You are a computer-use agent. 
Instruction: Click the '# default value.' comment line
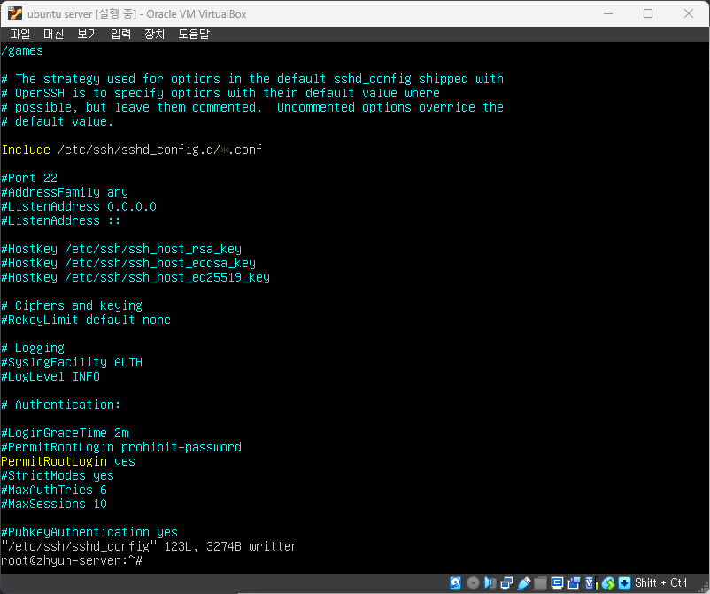58,122
